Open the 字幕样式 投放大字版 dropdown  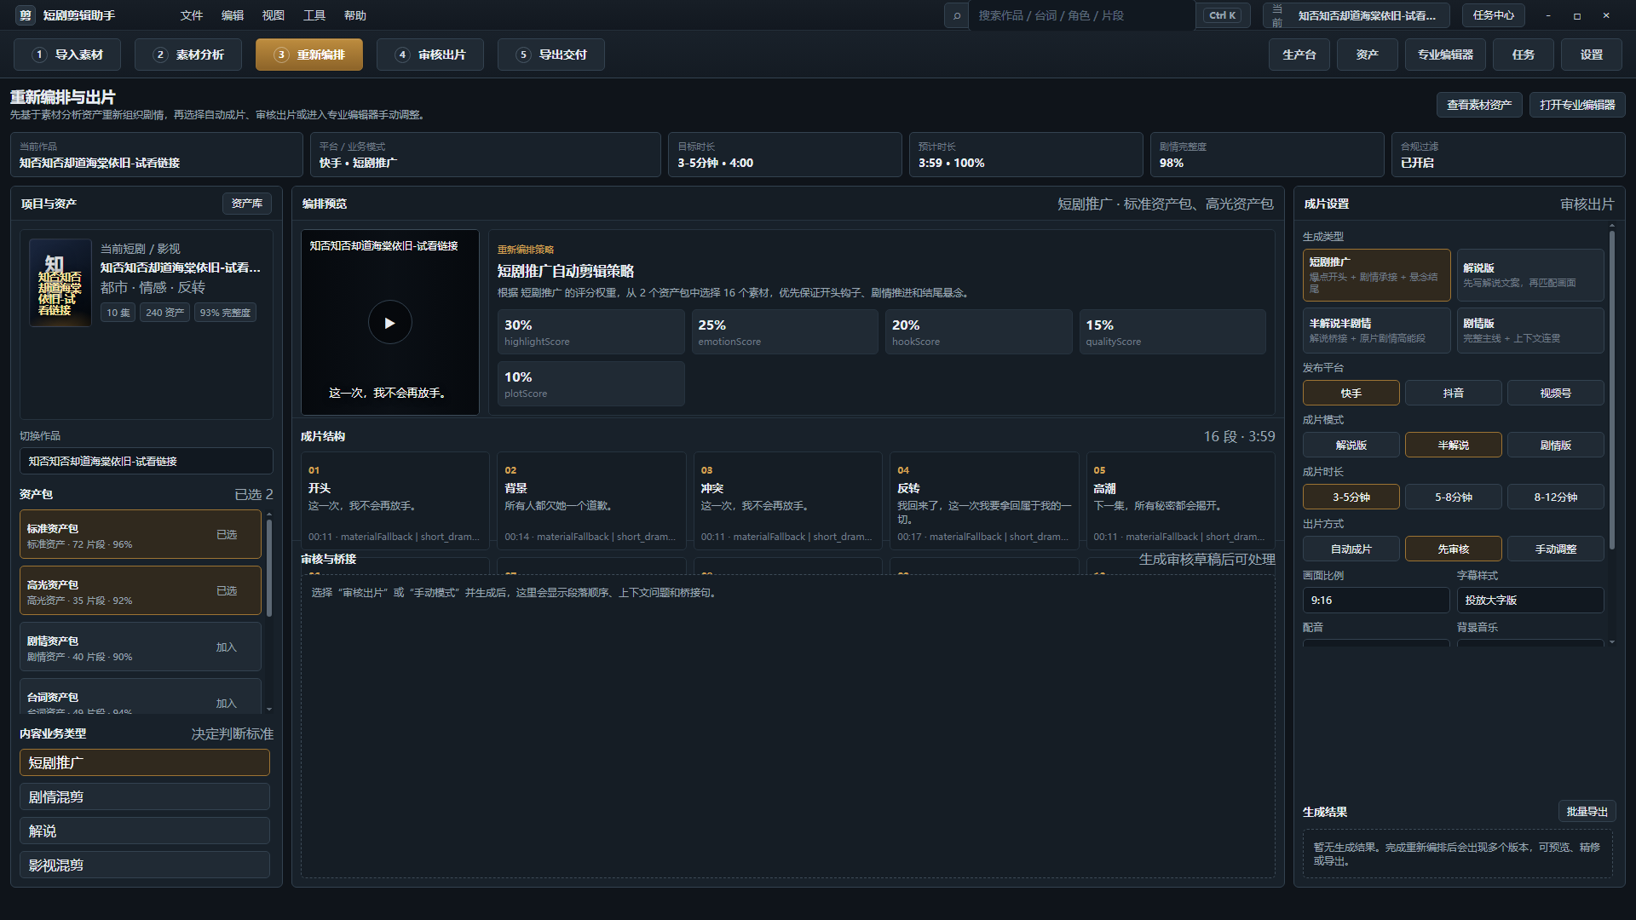pyautogui.click(x=1529, y=600)
